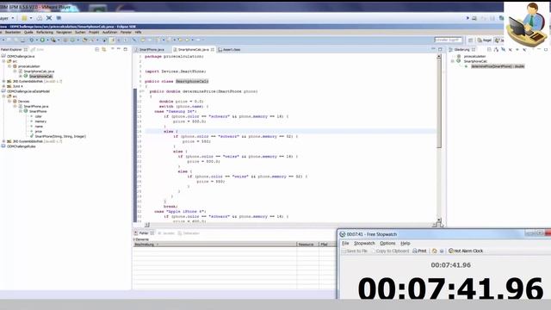The height and width of the screenshot is (310, 551).
Task: Click the Open Perspective icon
Action: pyautogui.click(x=471, y=40)
